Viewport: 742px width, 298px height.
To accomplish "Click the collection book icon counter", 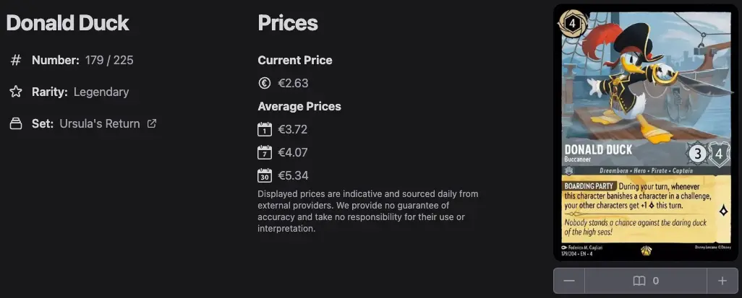I will (646, 281).
